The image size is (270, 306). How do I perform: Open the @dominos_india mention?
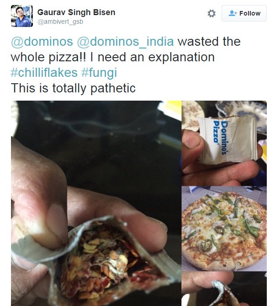[125, 42]
